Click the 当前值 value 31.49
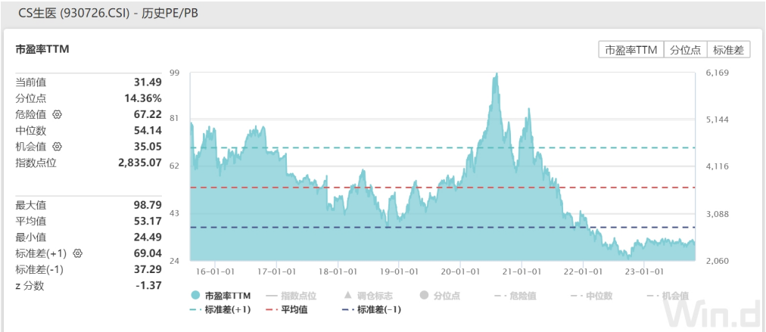The height and width of the screenshot is (332, 766). 148,82
